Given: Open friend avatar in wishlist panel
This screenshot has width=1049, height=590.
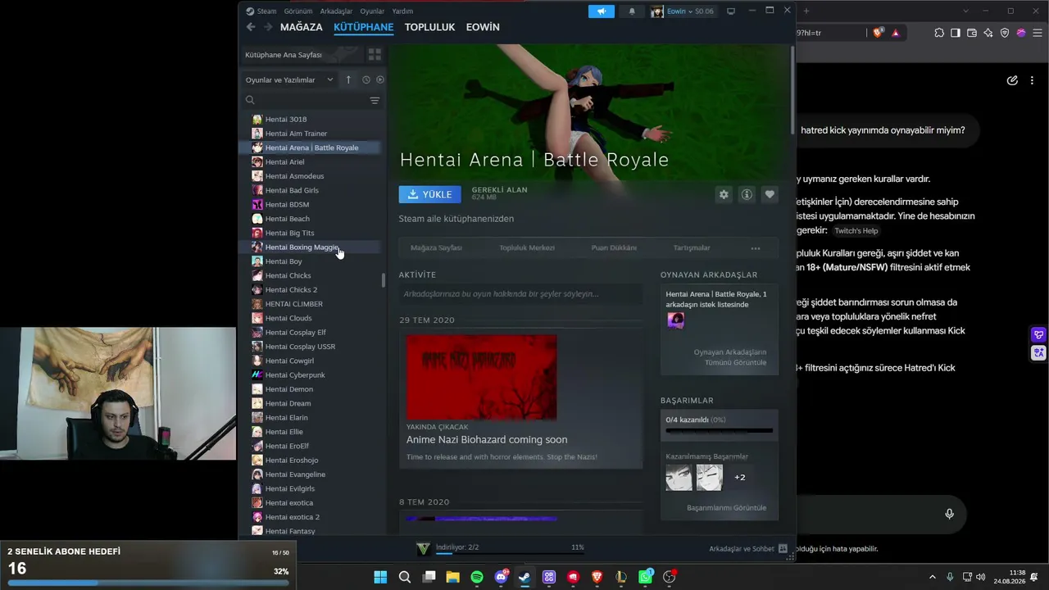Looking at the screenshot, I should tap(675, 320).
